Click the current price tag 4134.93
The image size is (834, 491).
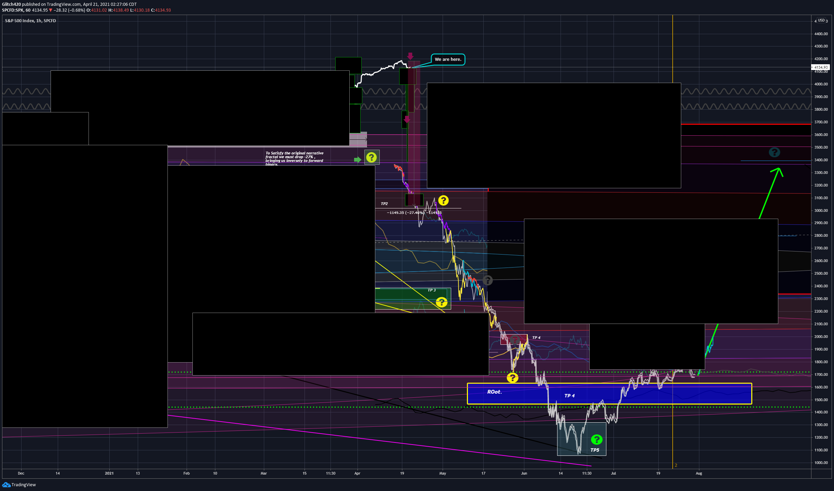click(821, 67)
